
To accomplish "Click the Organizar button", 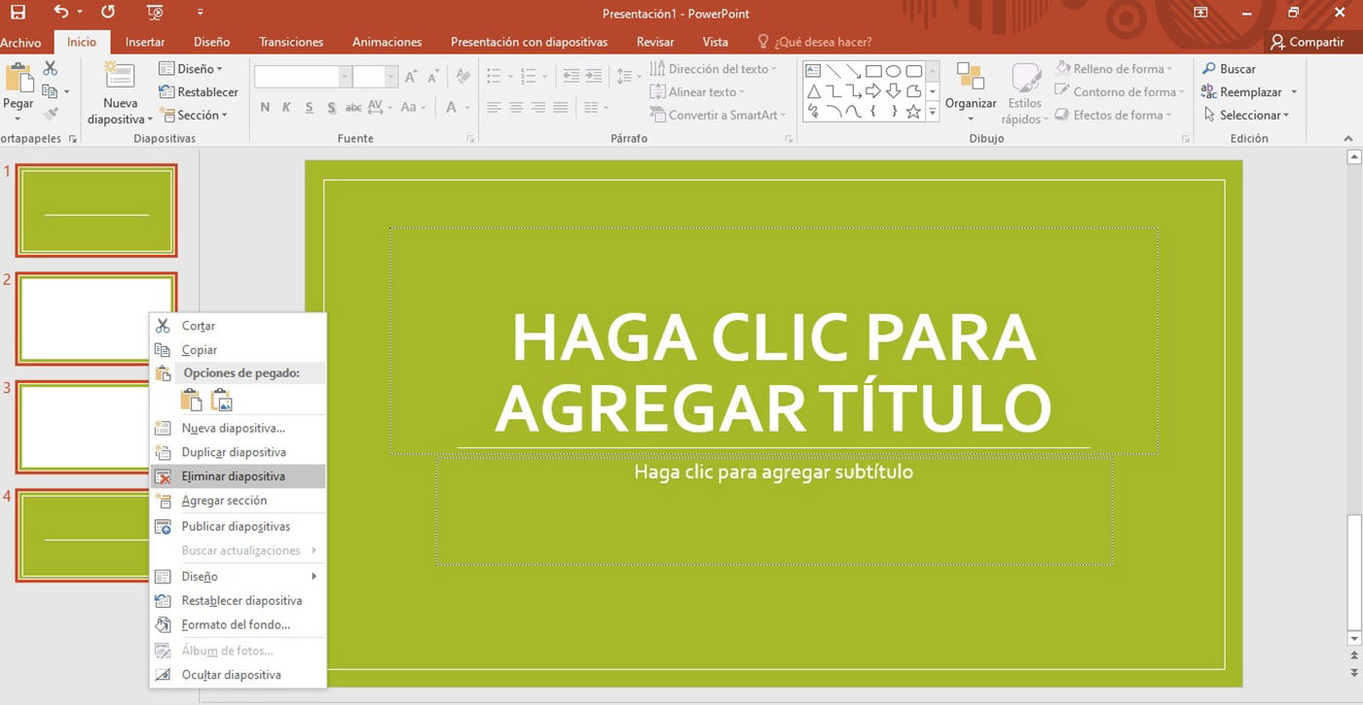I will coord(971,91).
